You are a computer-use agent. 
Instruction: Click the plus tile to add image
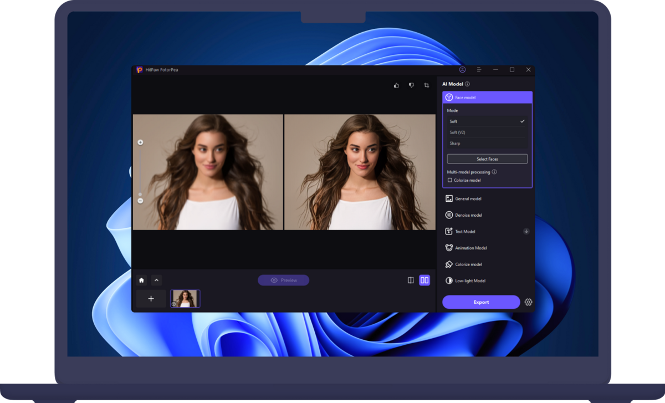coord(151,299)
